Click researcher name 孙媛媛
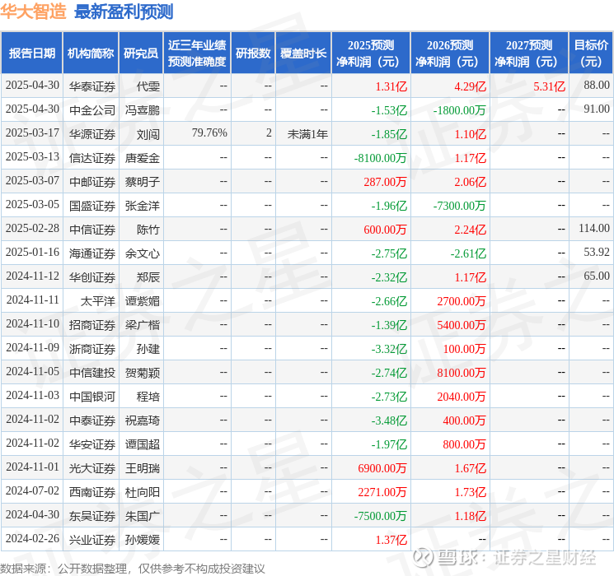Viewport: 614px width, 576px height. point(142,540)
